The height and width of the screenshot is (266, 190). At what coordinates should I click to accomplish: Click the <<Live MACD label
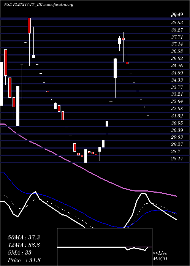[160, 256]
